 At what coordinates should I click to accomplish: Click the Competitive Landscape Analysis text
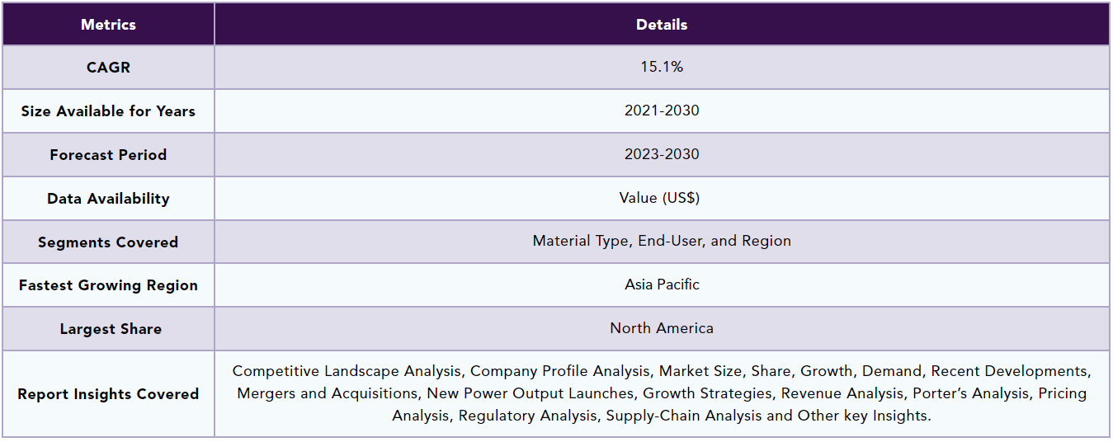[x=347, y=372]
